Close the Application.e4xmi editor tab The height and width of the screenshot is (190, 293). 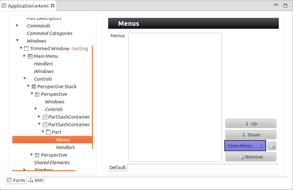click(x=53, y=6)
